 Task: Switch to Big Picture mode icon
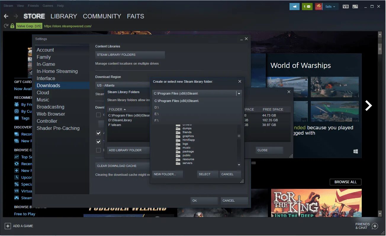(355, 6)
